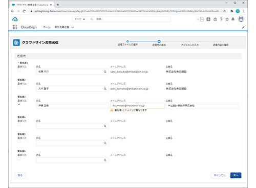Click the signer 2 name field 大木 智子
256x188 pixels.
[x=72, y=89]
